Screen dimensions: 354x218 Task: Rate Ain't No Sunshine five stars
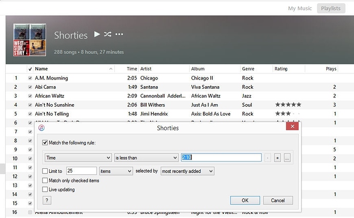coord(299,105)
